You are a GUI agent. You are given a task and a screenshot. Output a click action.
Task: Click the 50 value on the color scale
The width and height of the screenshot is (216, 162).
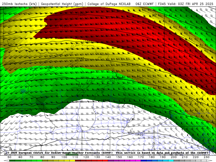[x=9, y=157]
